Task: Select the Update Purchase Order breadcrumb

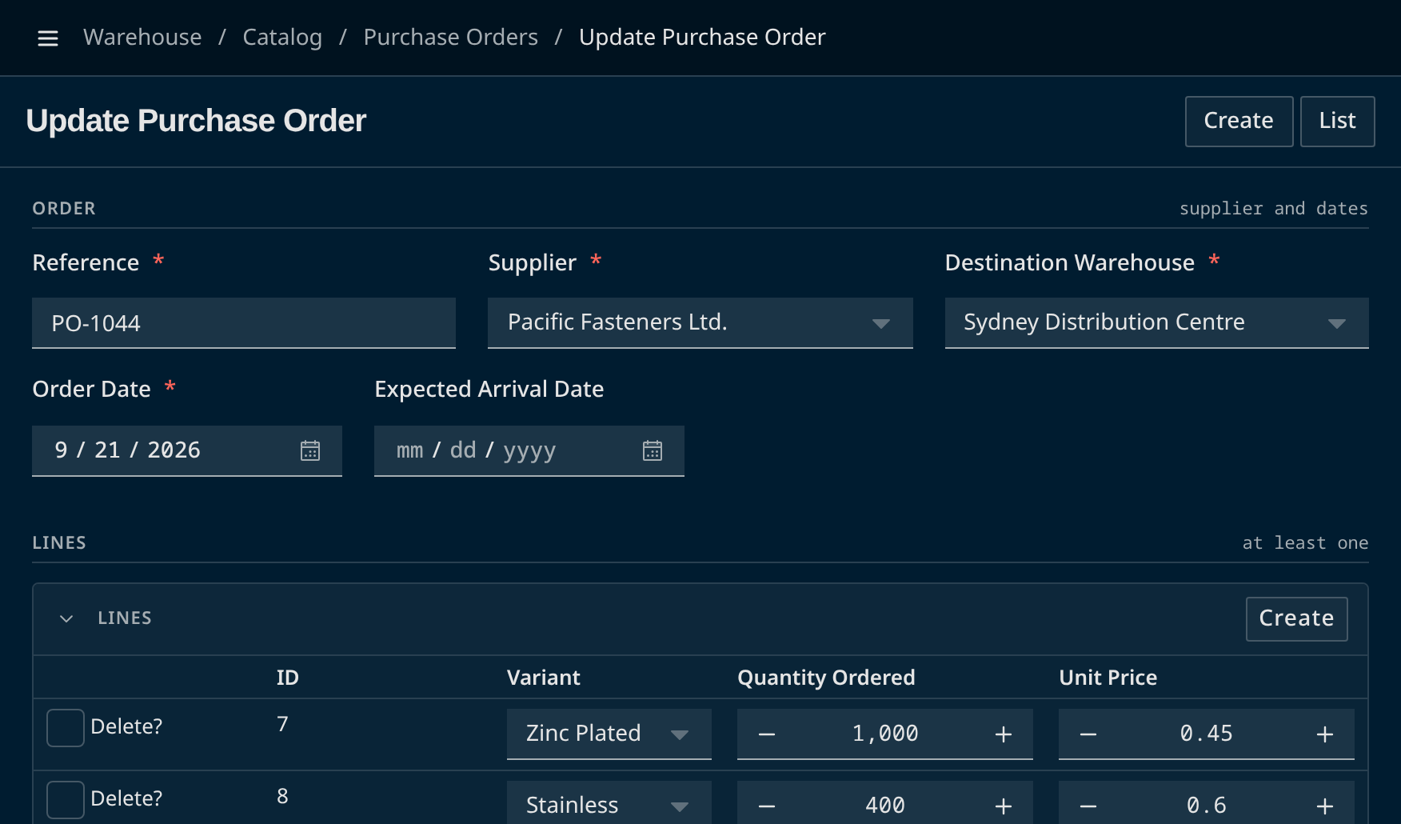Action: pos(702,38)
